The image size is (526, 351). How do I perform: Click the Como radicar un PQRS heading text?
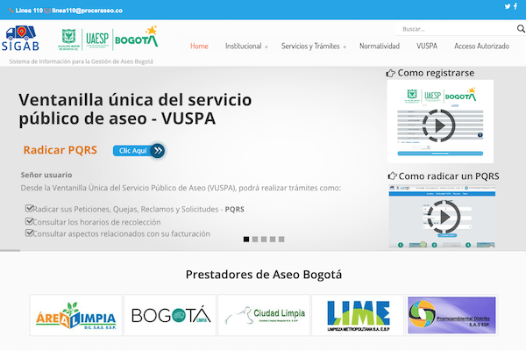(x=449, y=176)
